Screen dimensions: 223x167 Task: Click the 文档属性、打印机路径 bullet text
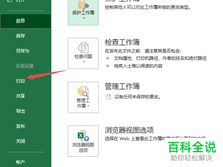point(160,58)
